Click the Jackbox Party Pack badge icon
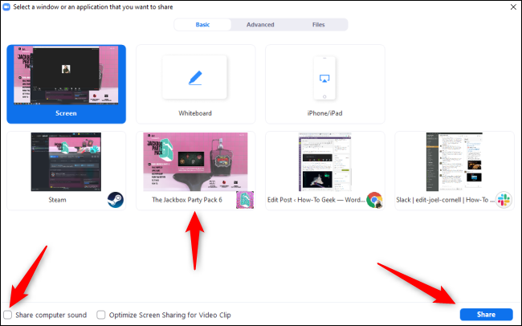522x326 pixels. (x=244, y=200)
